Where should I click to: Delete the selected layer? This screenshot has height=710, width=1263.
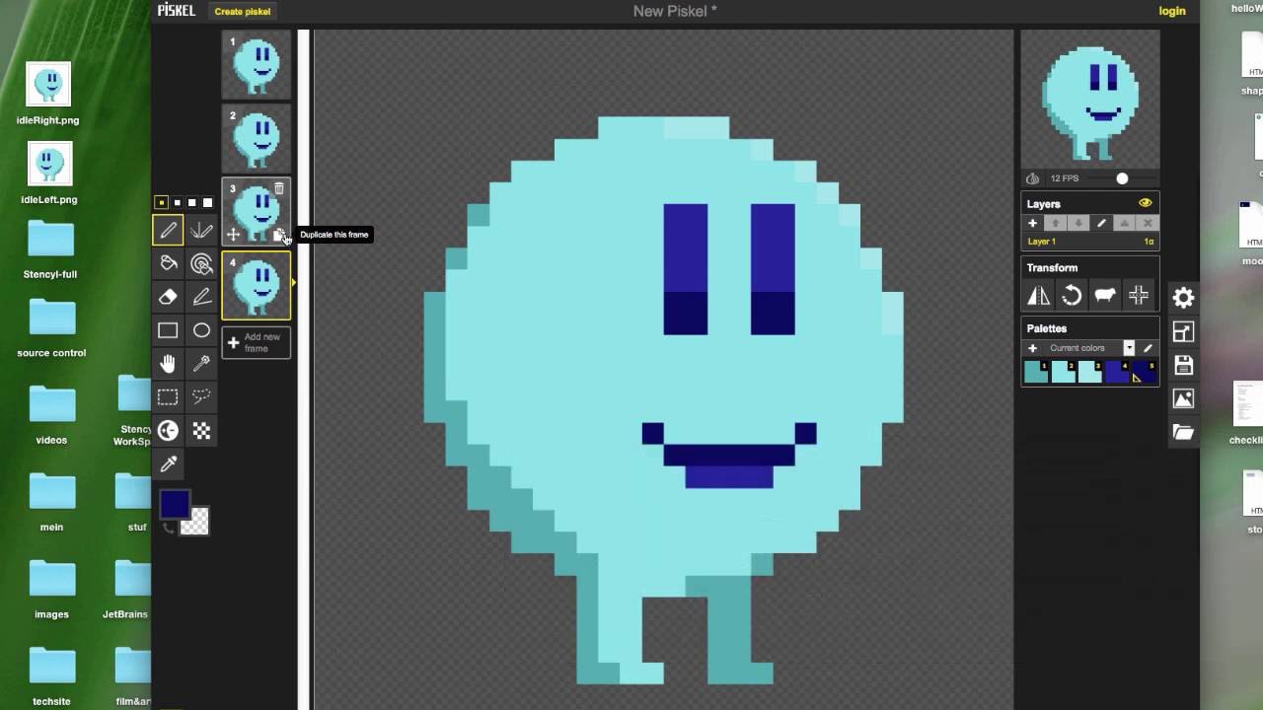[x=1147, y=224]
